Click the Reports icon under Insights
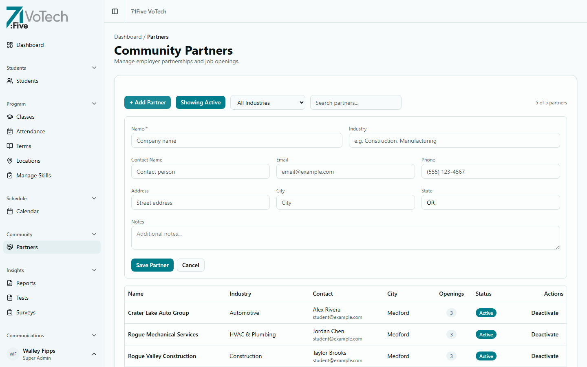 (9, 283)
